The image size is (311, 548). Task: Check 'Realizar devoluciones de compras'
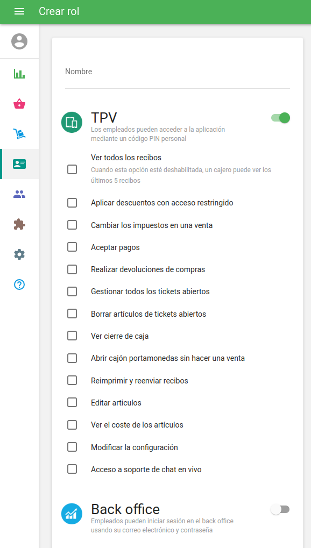tap(72, 269)
